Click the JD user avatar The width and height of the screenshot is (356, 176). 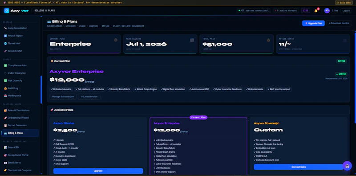click(x=327, y=11)
